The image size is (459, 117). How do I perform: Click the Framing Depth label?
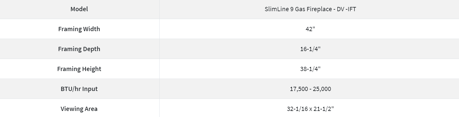[x=79, y=49]
